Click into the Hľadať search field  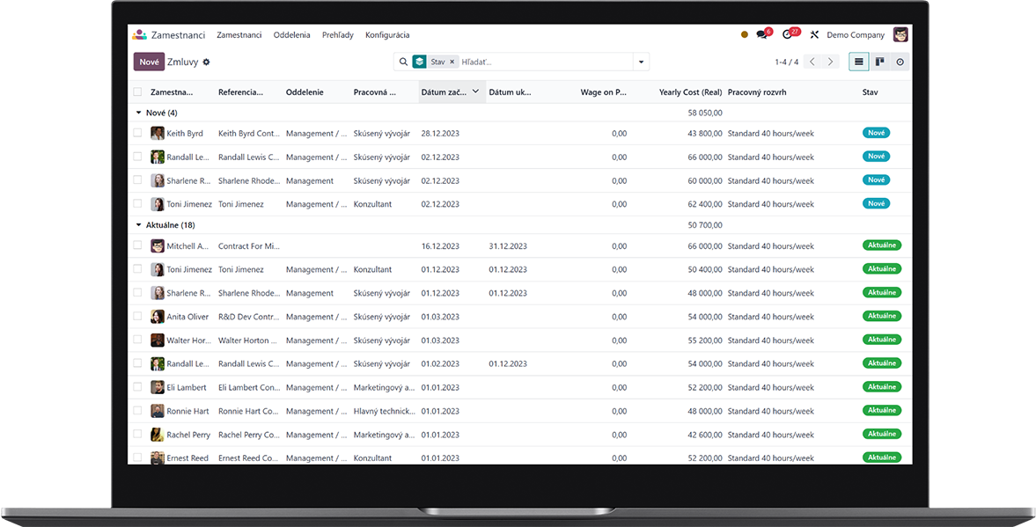(x=545, y=62)
